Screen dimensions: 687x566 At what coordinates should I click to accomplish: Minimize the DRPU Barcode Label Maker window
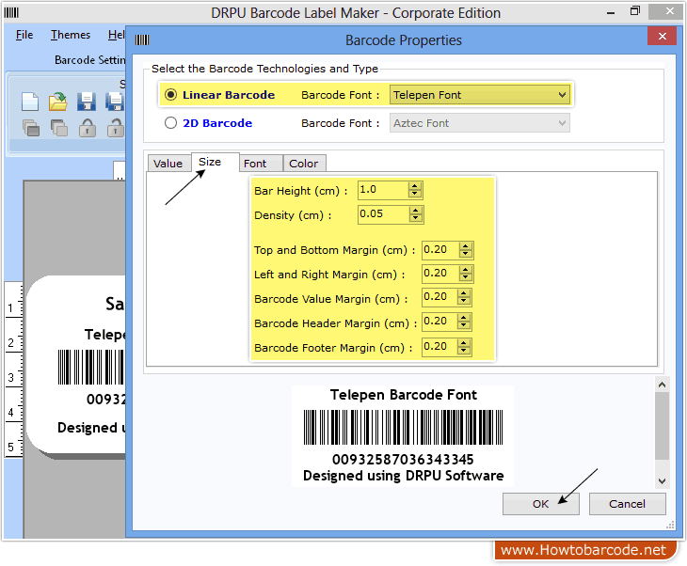tap(611, 13)
